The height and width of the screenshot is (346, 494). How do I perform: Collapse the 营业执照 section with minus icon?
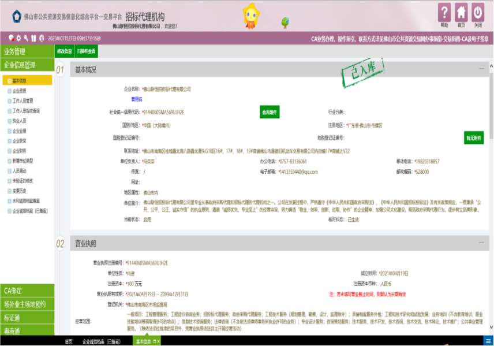pos(480,243)
